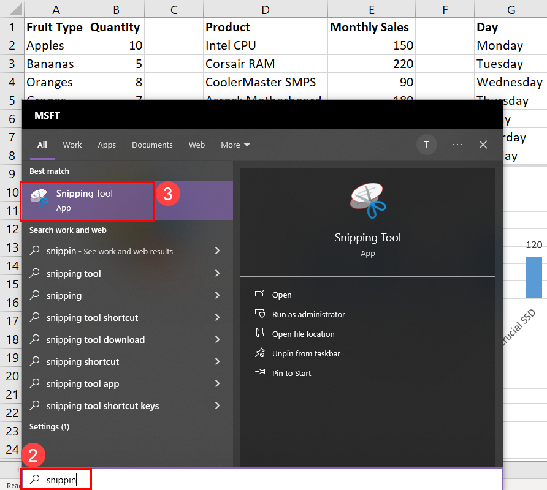Open Snipping Tool best match result
Screen dimensions: 547x490
(x=128, y=201)
